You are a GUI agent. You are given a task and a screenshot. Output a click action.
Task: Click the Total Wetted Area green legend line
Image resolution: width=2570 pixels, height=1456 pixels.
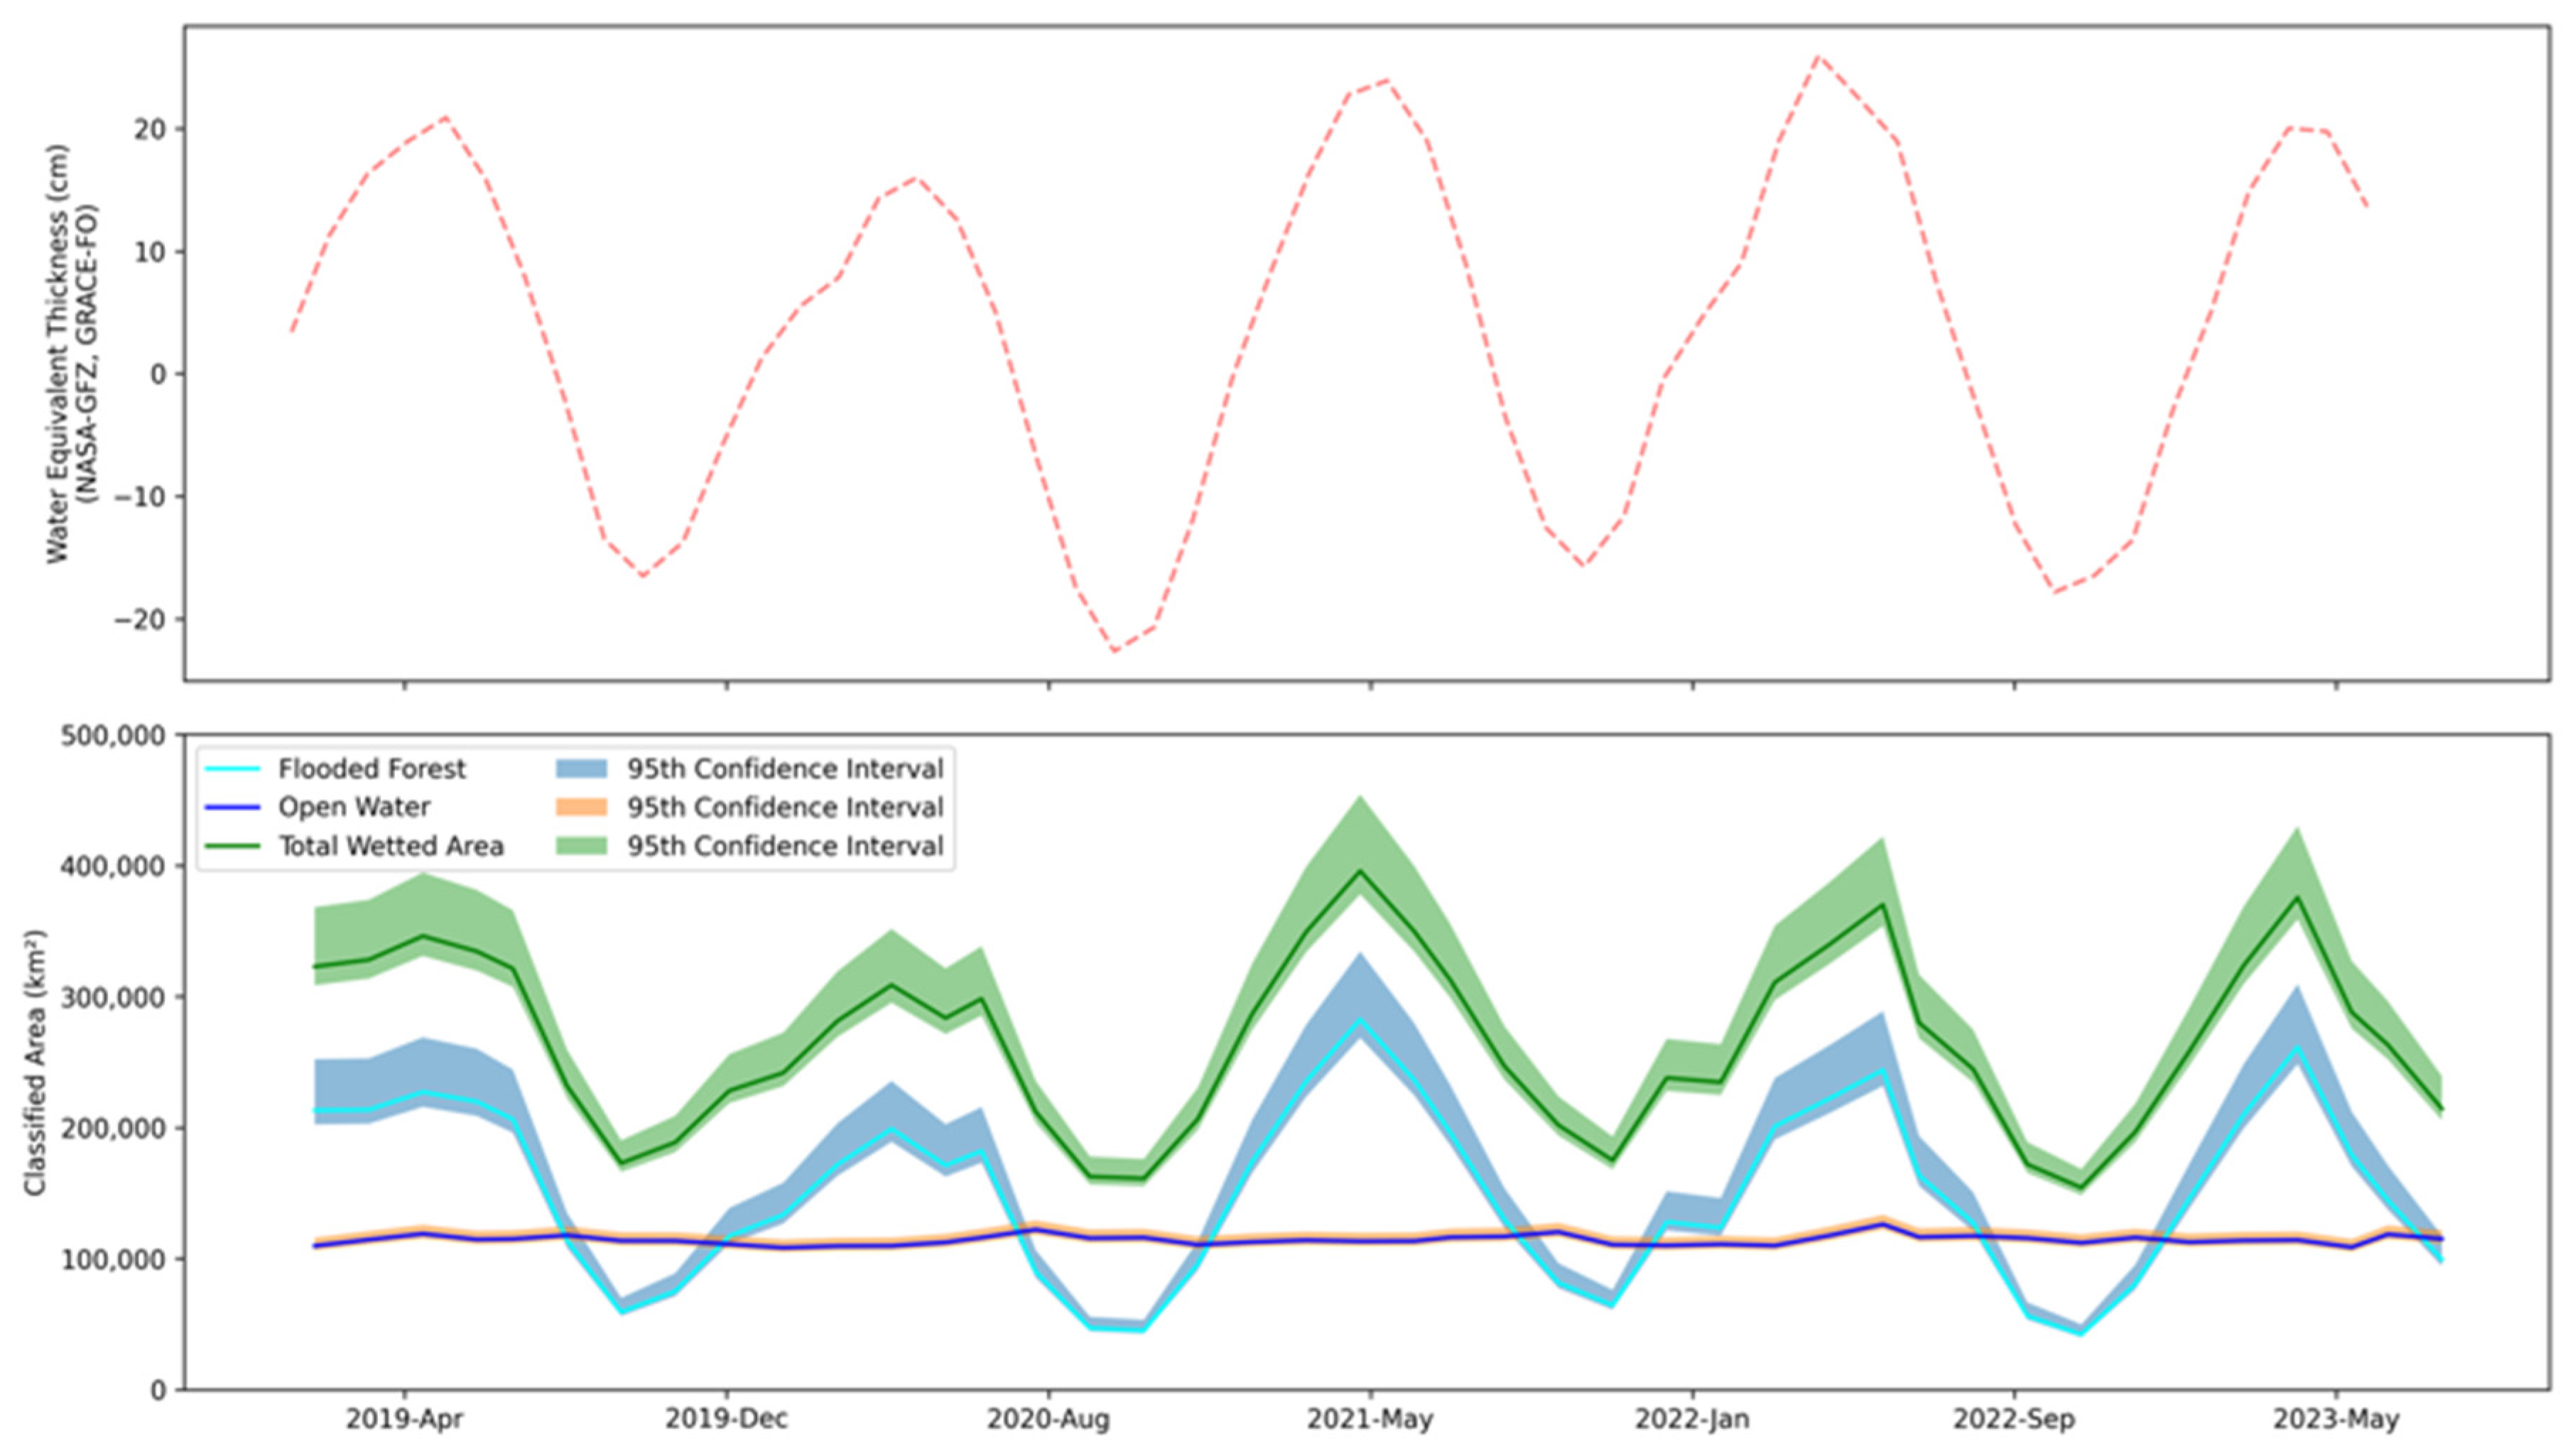[232, 846]
